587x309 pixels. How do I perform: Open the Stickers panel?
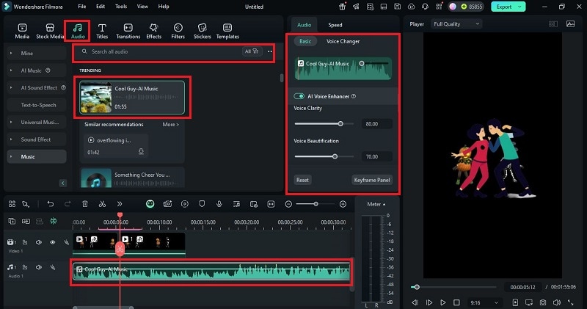(203, 31)
